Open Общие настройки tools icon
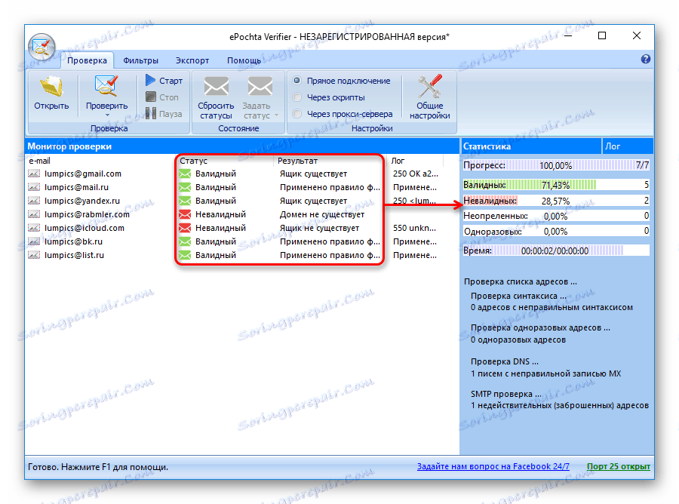The height and width of the screenshot is (504, 679). click(x=428, y=85)
